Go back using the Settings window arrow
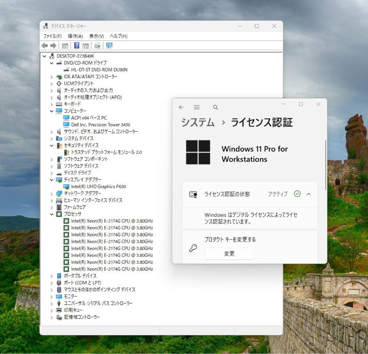The image size is (368, 354). tap(181, 107)
